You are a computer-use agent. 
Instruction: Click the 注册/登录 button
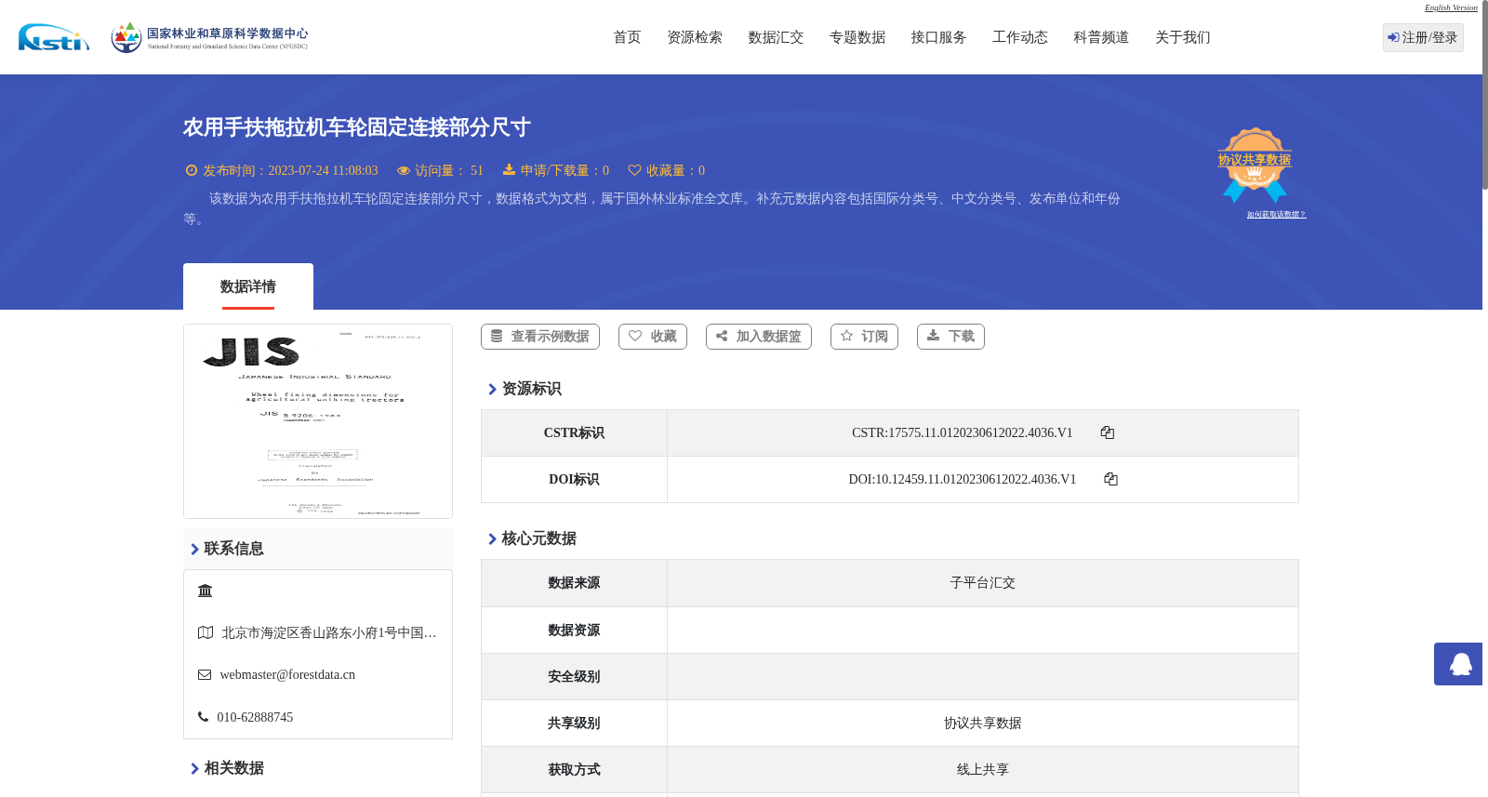click(x=1423, y=37)
